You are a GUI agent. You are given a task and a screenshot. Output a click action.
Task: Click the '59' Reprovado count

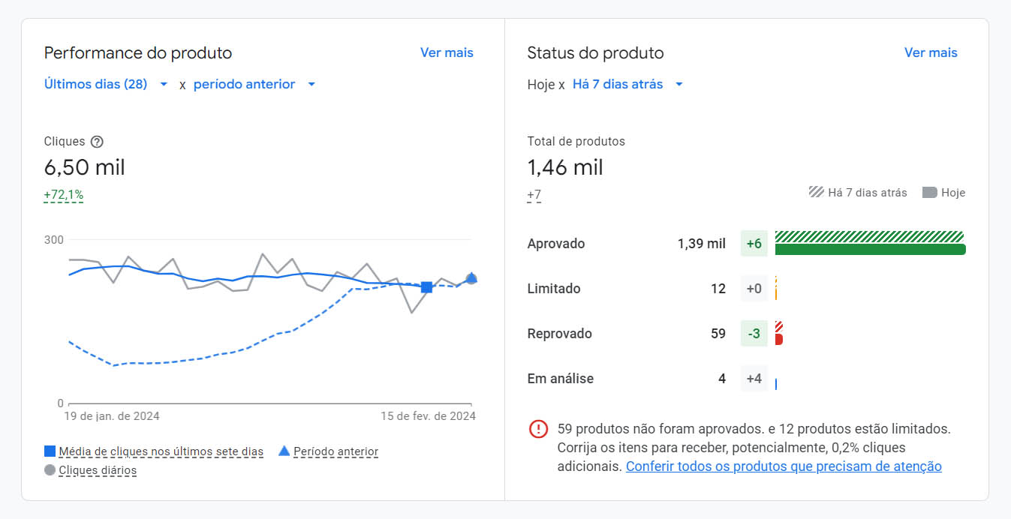(718, 334)
